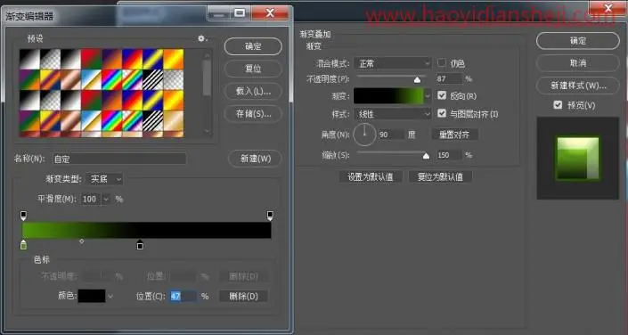Click the midpoint diamond below the gradient bar
The width and height of the screenshot is (628, 335).
click(82, 241)
